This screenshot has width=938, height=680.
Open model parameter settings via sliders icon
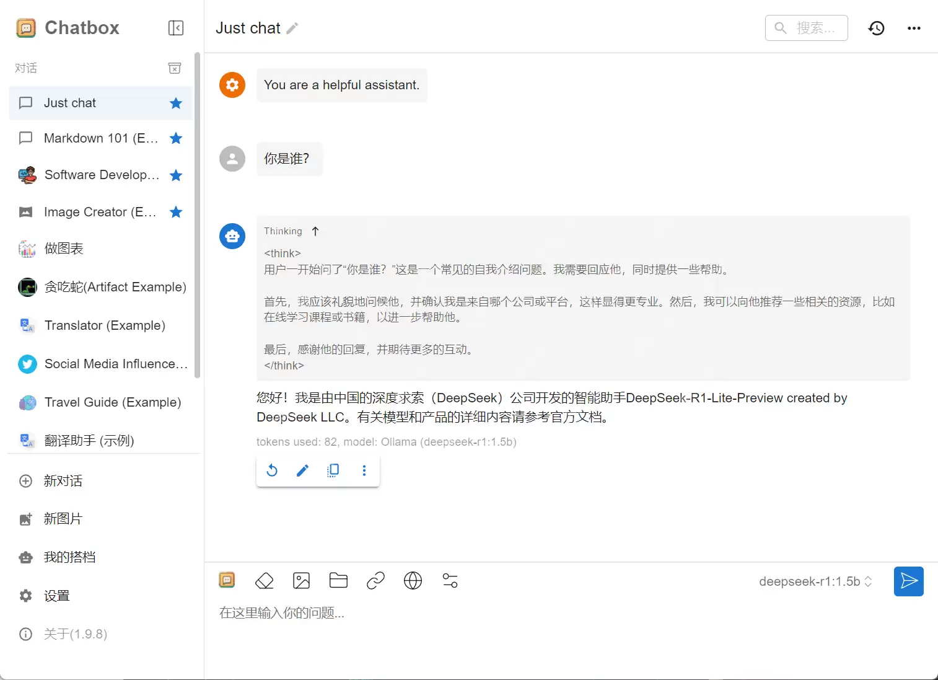450,581
